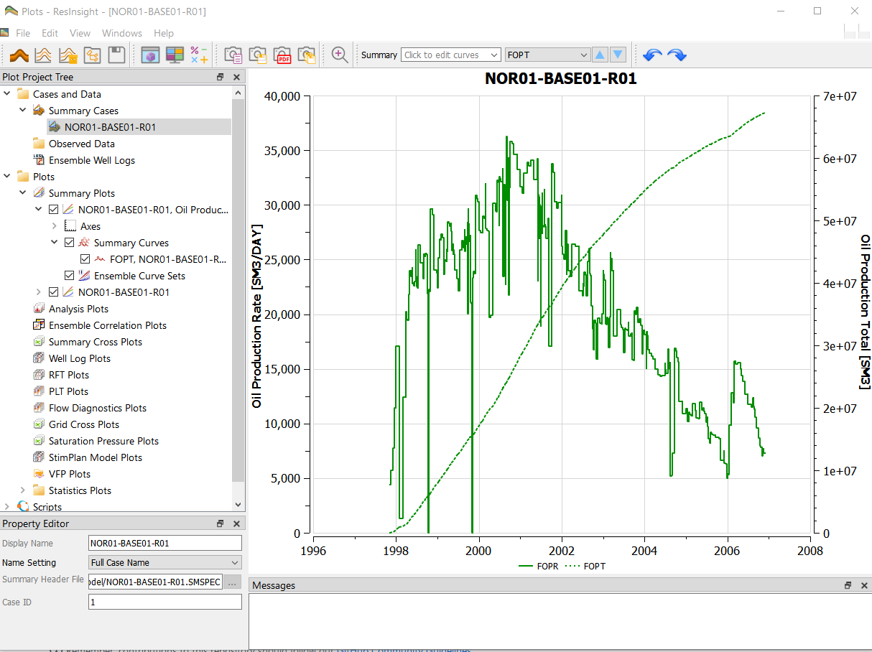Viewport: 872px width, 652px height.
Task: Open the Edit menu
Action: point(50,32)
